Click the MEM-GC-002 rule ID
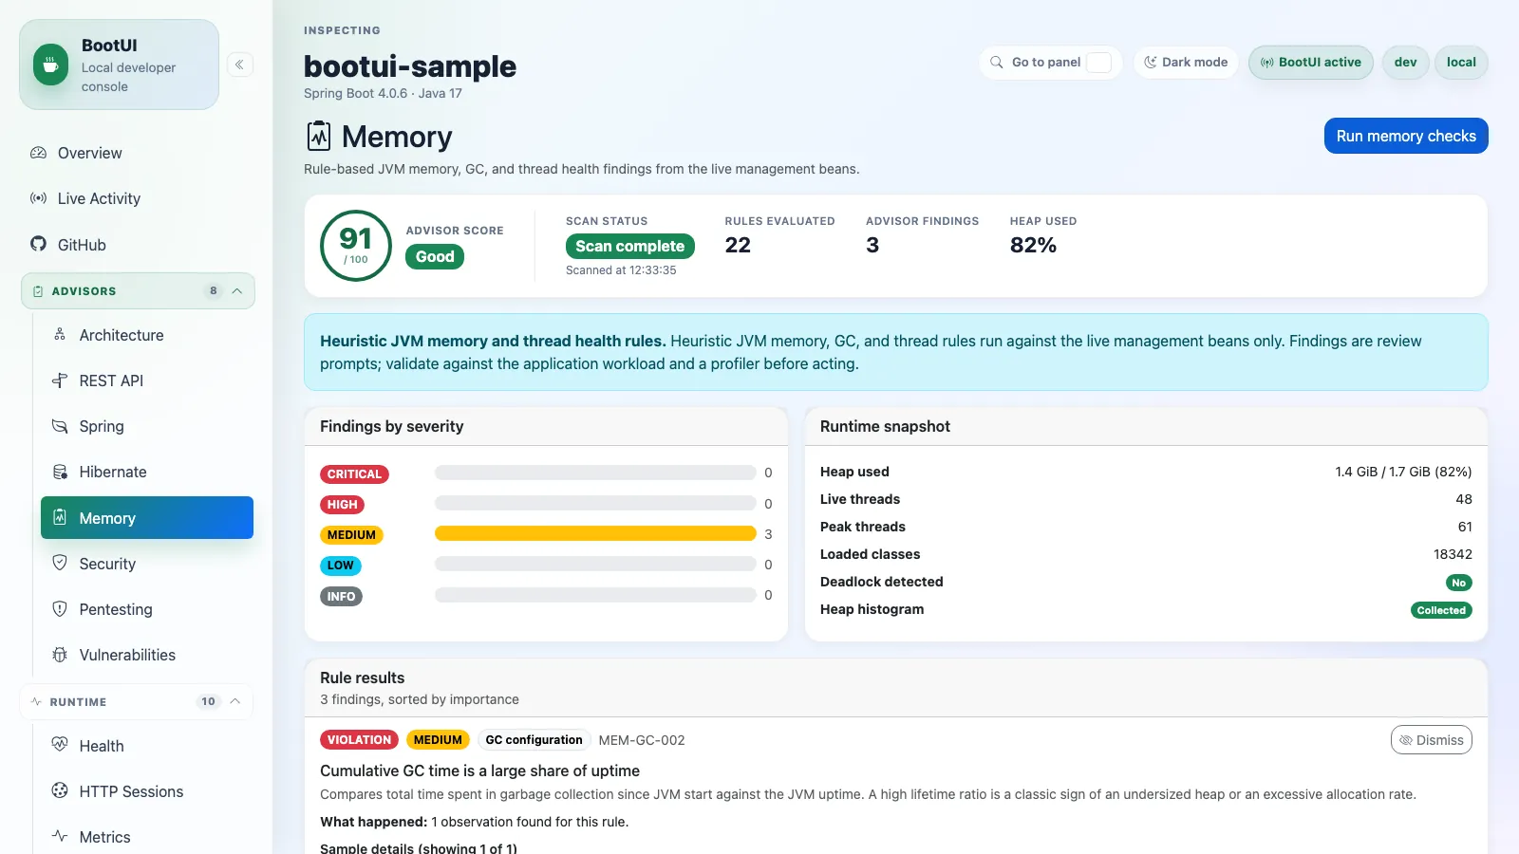The image size is (1519, 854). click(x=642, y=740)
